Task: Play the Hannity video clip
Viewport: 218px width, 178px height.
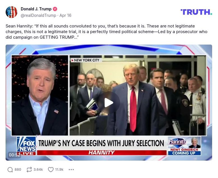Action: point(109,103)
